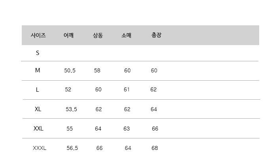Image resolution: width=277 pixels, height=159 pixels.
Task: Select the S size row label
Action: click(38, 53)
